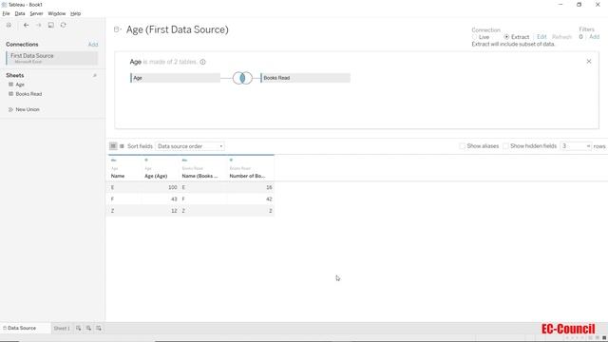Open the Data menu
Viewport: 608px width, 342px height.
click(x=20, y=13)
